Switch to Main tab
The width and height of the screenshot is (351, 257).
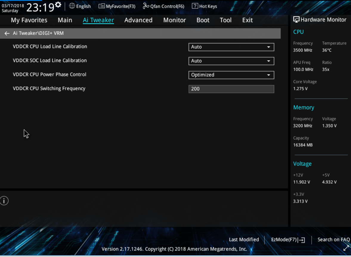click(x=65, y=20)
